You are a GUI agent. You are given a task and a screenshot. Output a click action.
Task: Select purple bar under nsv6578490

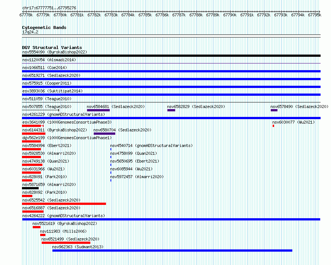pyautogui.click(x=274, y=110)
